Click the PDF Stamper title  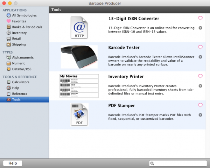pyautogui.click(x=121, y=106)
